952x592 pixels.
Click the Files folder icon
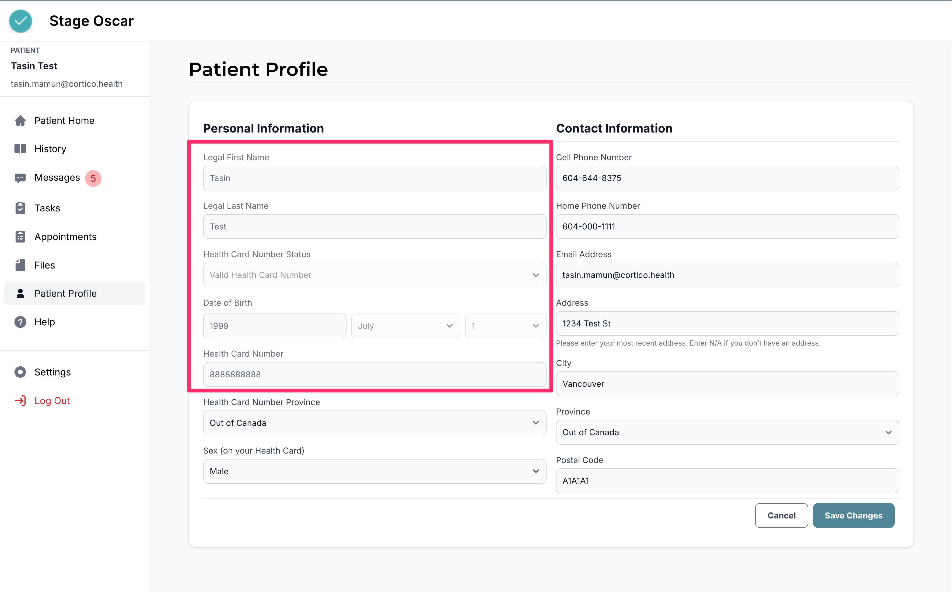(20, 265)
